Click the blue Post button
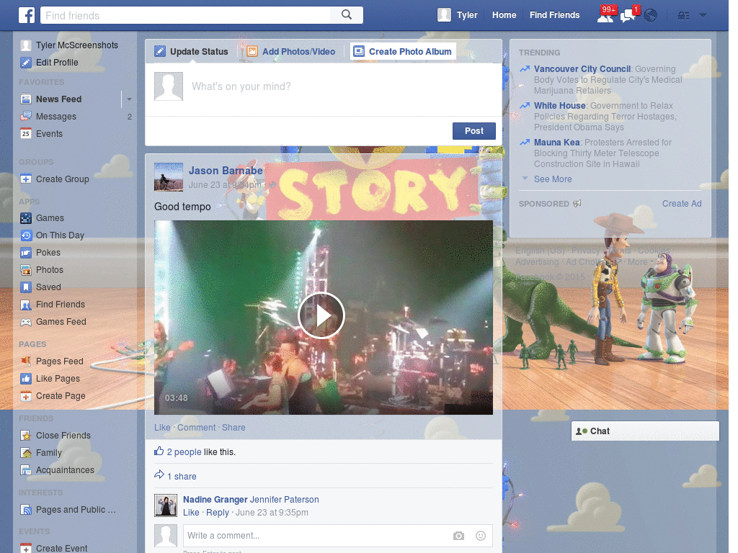The width and height of the screenshot is (738, 553). pos(474,131)
